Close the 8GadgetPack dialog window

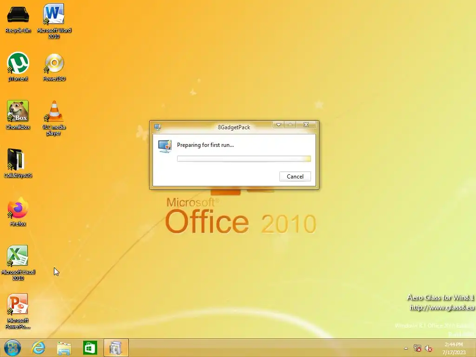pyautogui.click(x=306, y=125)
